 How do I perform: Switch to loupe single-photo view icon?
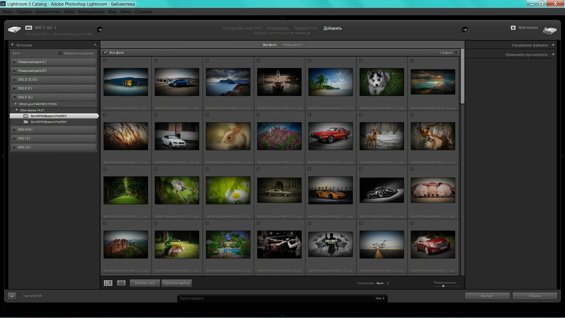(x=121, y=283)
